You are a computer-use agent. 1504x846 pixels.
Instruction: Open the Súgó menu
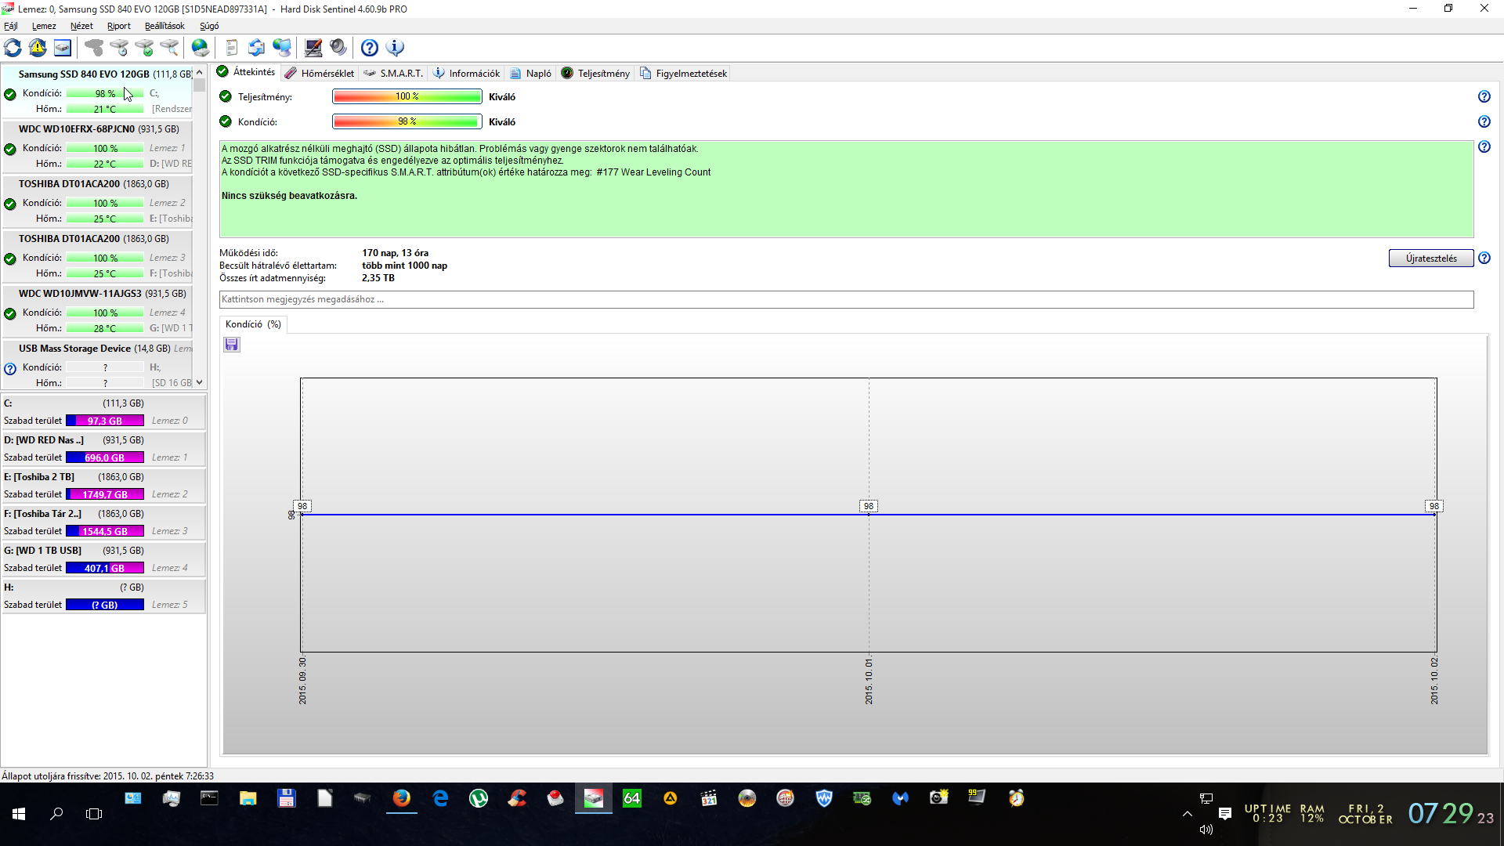[209, 26]
